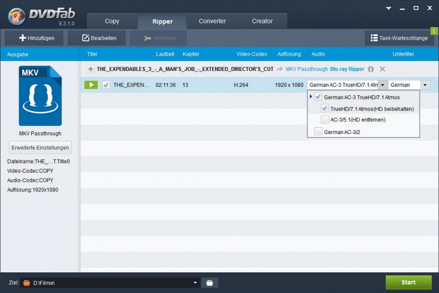Remove the source with the X icon
This screenshot has width=439, height=293.
tap(382, 69)
